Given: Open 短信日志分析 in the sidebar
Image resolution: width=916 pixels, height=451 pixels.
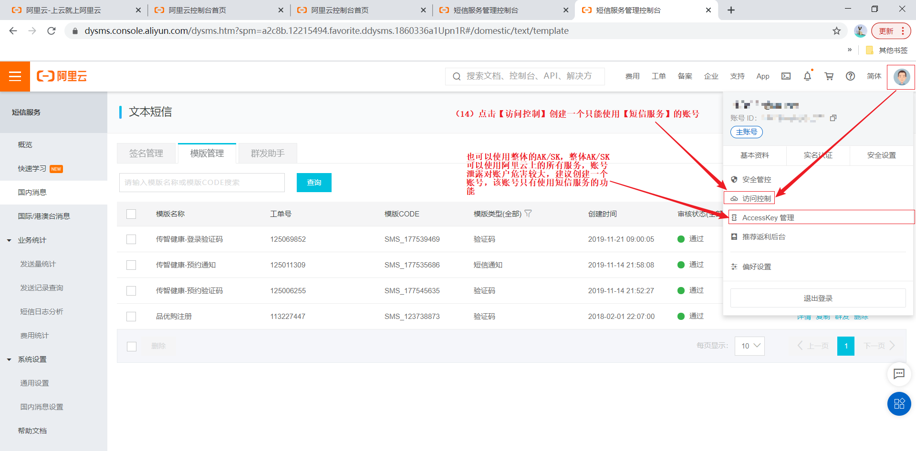Looking at the screenshot, I should (42, 312).
